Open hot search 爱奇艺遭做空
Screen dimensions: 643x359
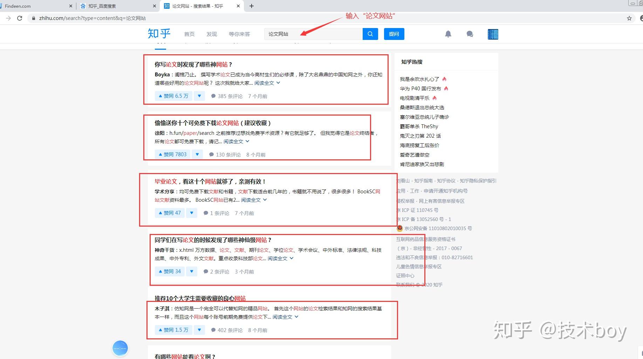[x=415, y=155]
